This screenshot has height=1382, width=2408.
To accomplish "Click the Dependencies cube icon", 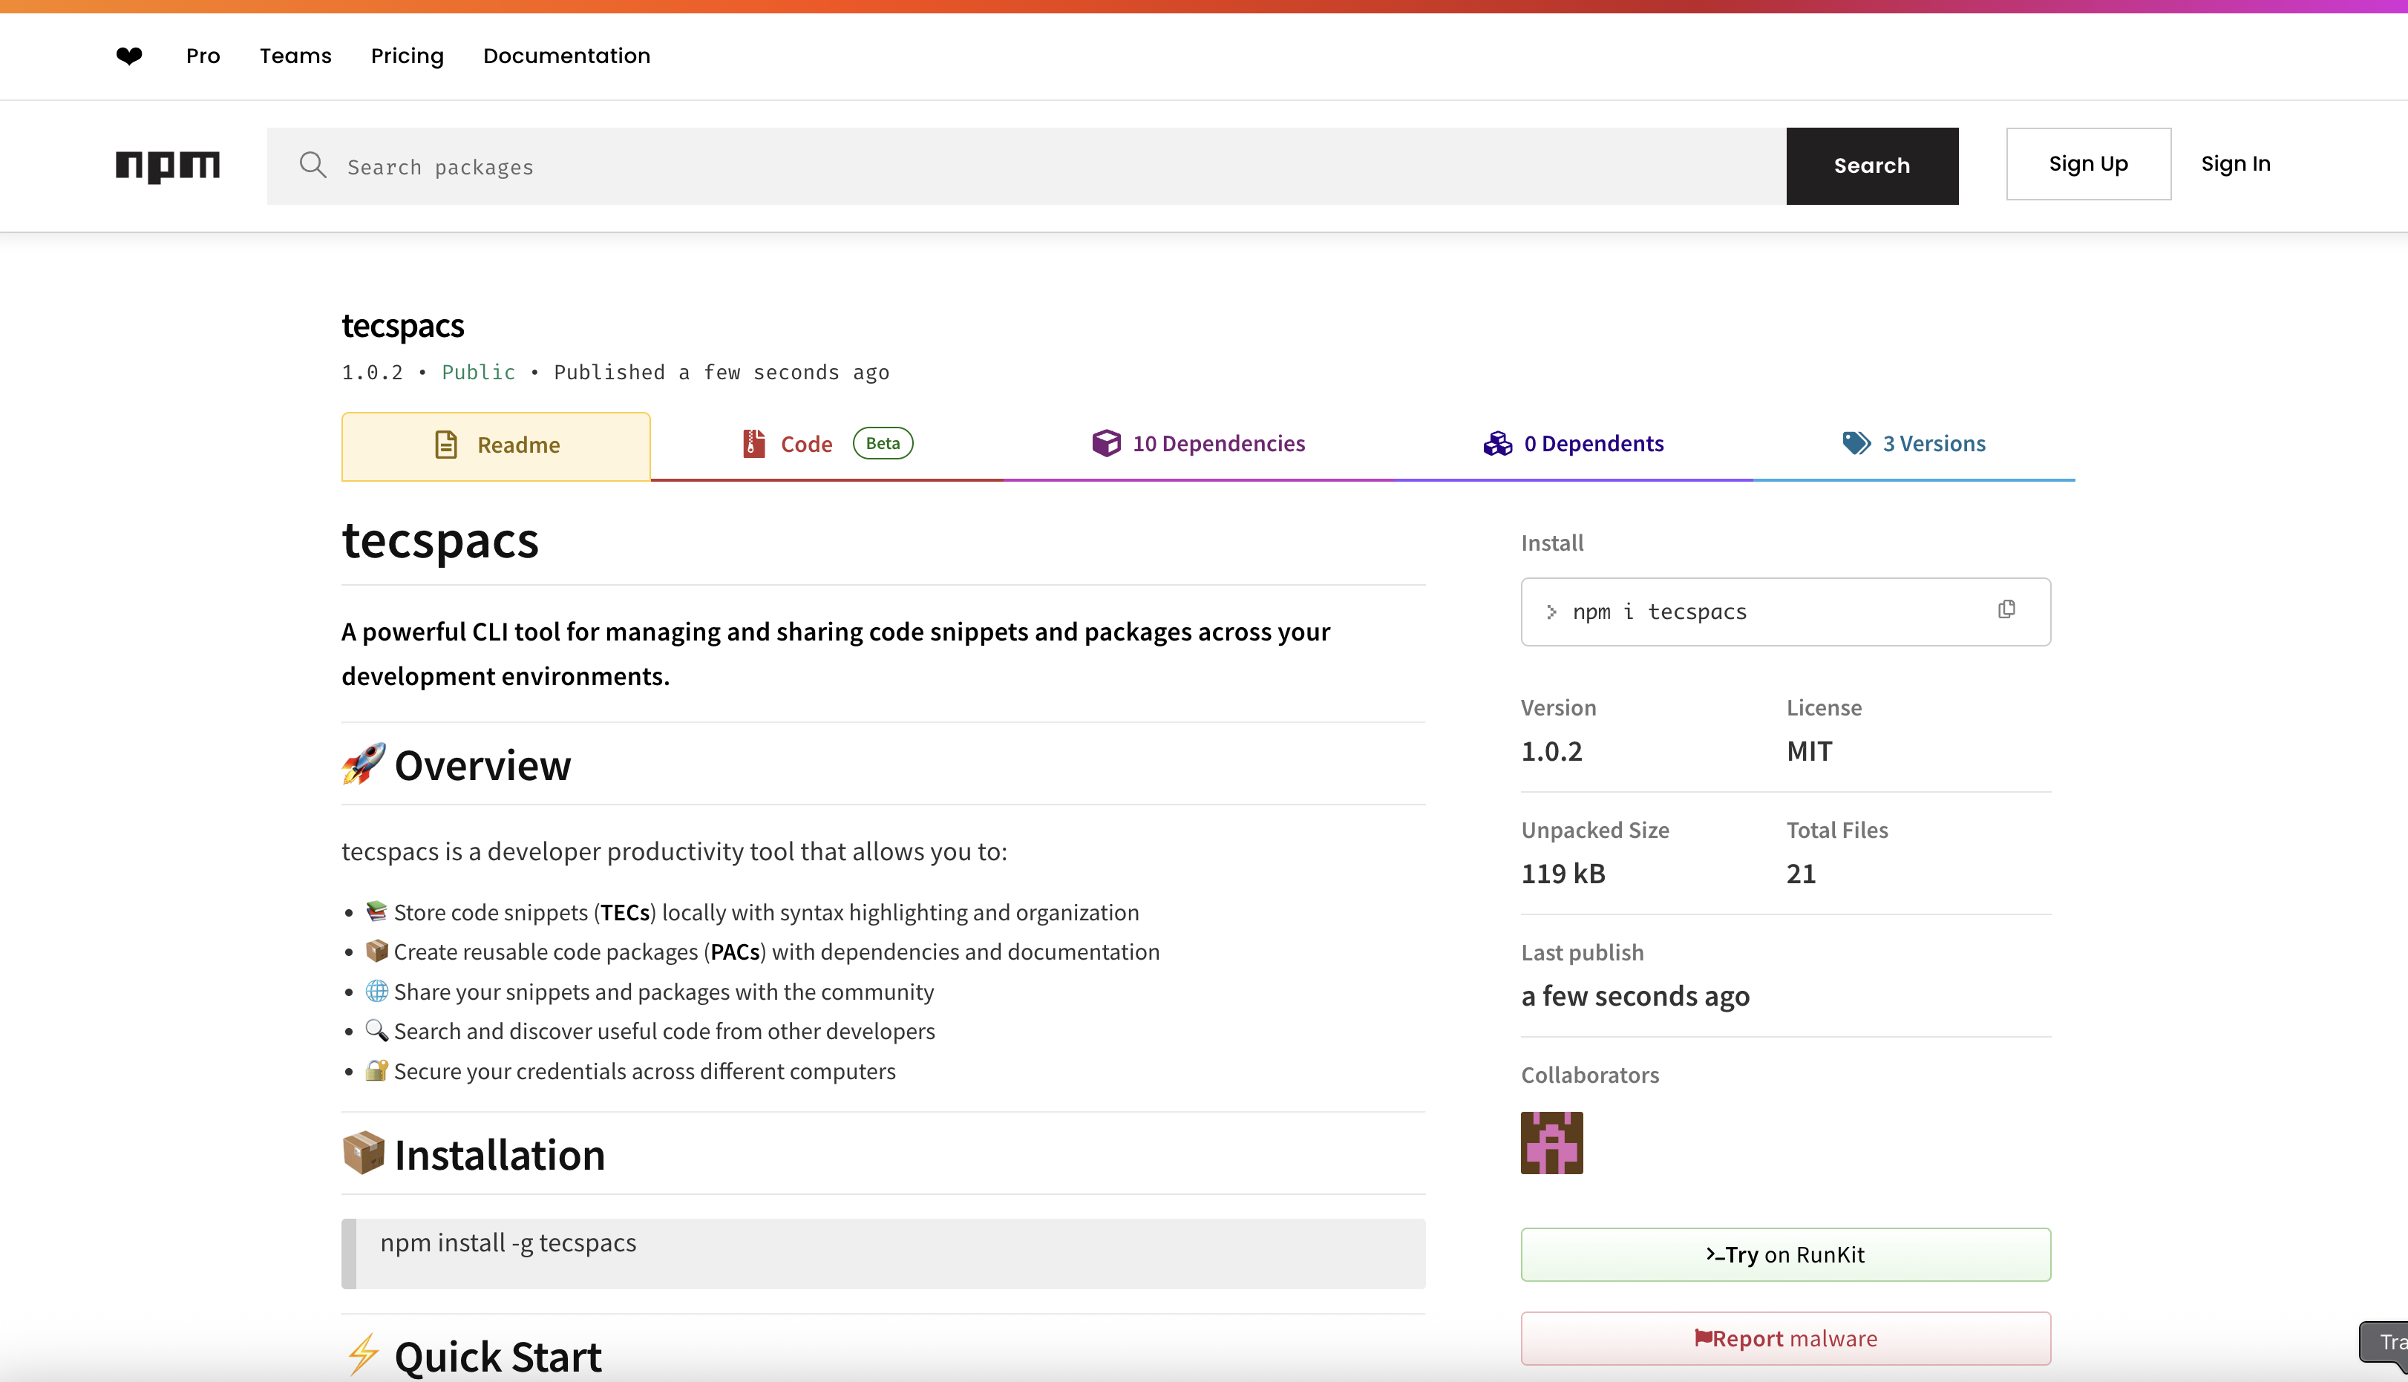I will 1106,443.
